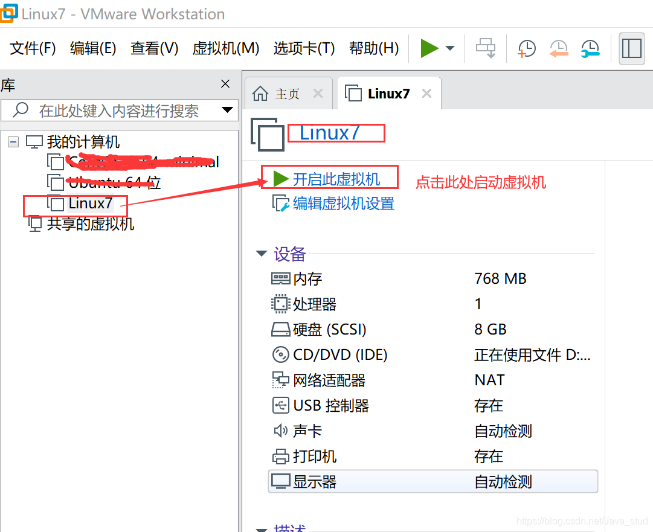The image size is (653, 532).
Task: Click the magnifier icon in library search
Action: tap(21, 110)
